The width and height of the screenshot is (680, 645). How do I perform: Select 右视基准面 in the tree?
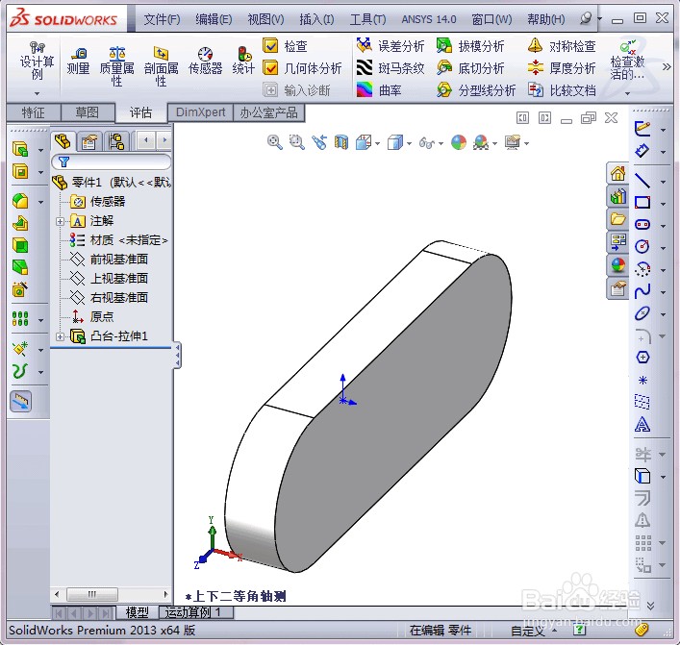109,297
